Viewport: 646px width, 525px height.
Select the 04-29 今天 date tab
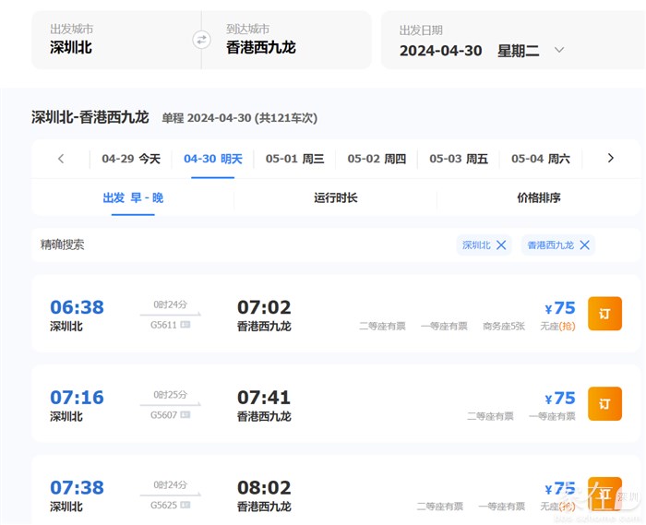[131, 159]
